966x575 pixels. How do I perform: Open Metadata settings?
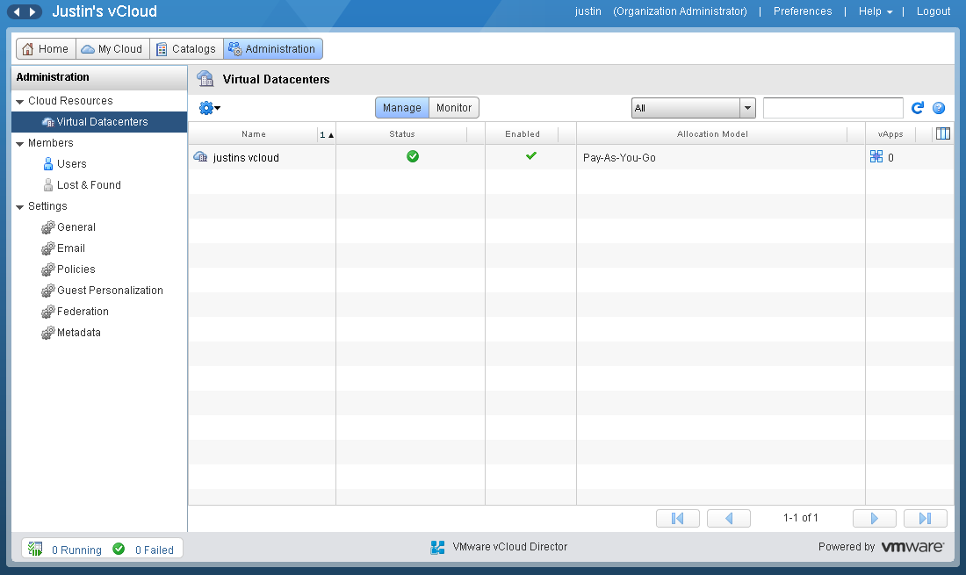click(78, 333)
